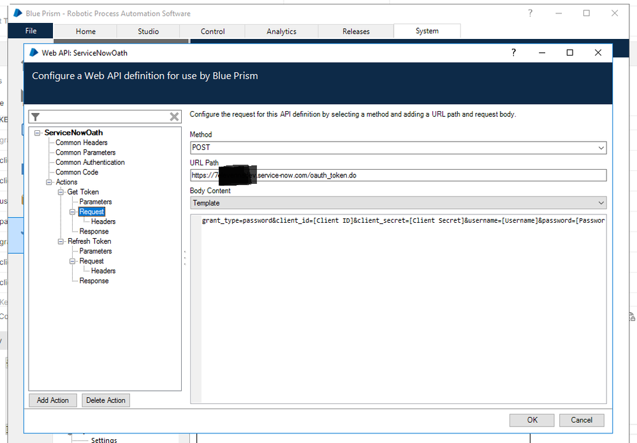
Task: Clear the tree filter with the X icon
Action: click(x=174, y=117)
